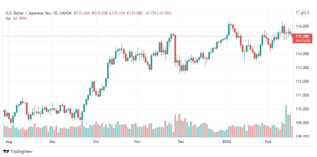Click the 116.000 price scale label
The width and height of the screenshot is (317, 157).
(x=302, y=26)
